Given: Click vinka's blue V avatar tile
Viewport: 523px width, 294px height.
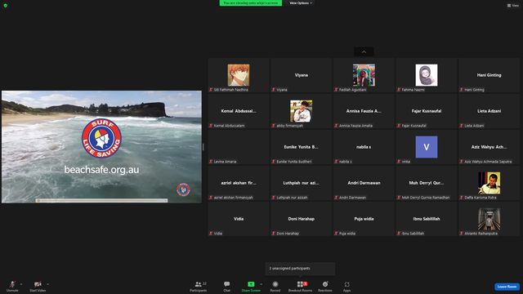Looking at the screenshot, I should point(427,147).
